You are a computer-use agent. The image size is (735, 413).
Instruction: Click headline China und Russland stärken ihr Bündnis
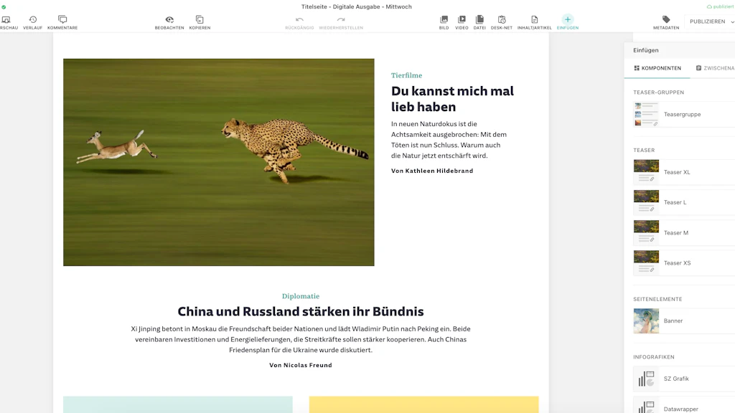[x=301, y=311]
